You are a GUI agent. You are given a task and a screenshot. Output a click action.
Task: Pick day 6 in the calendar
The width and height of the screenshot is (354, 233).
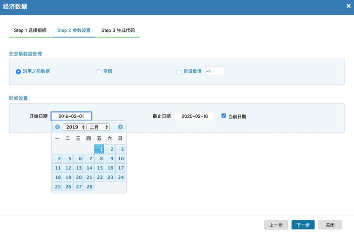pyautogui.click(x=78, y=158)
